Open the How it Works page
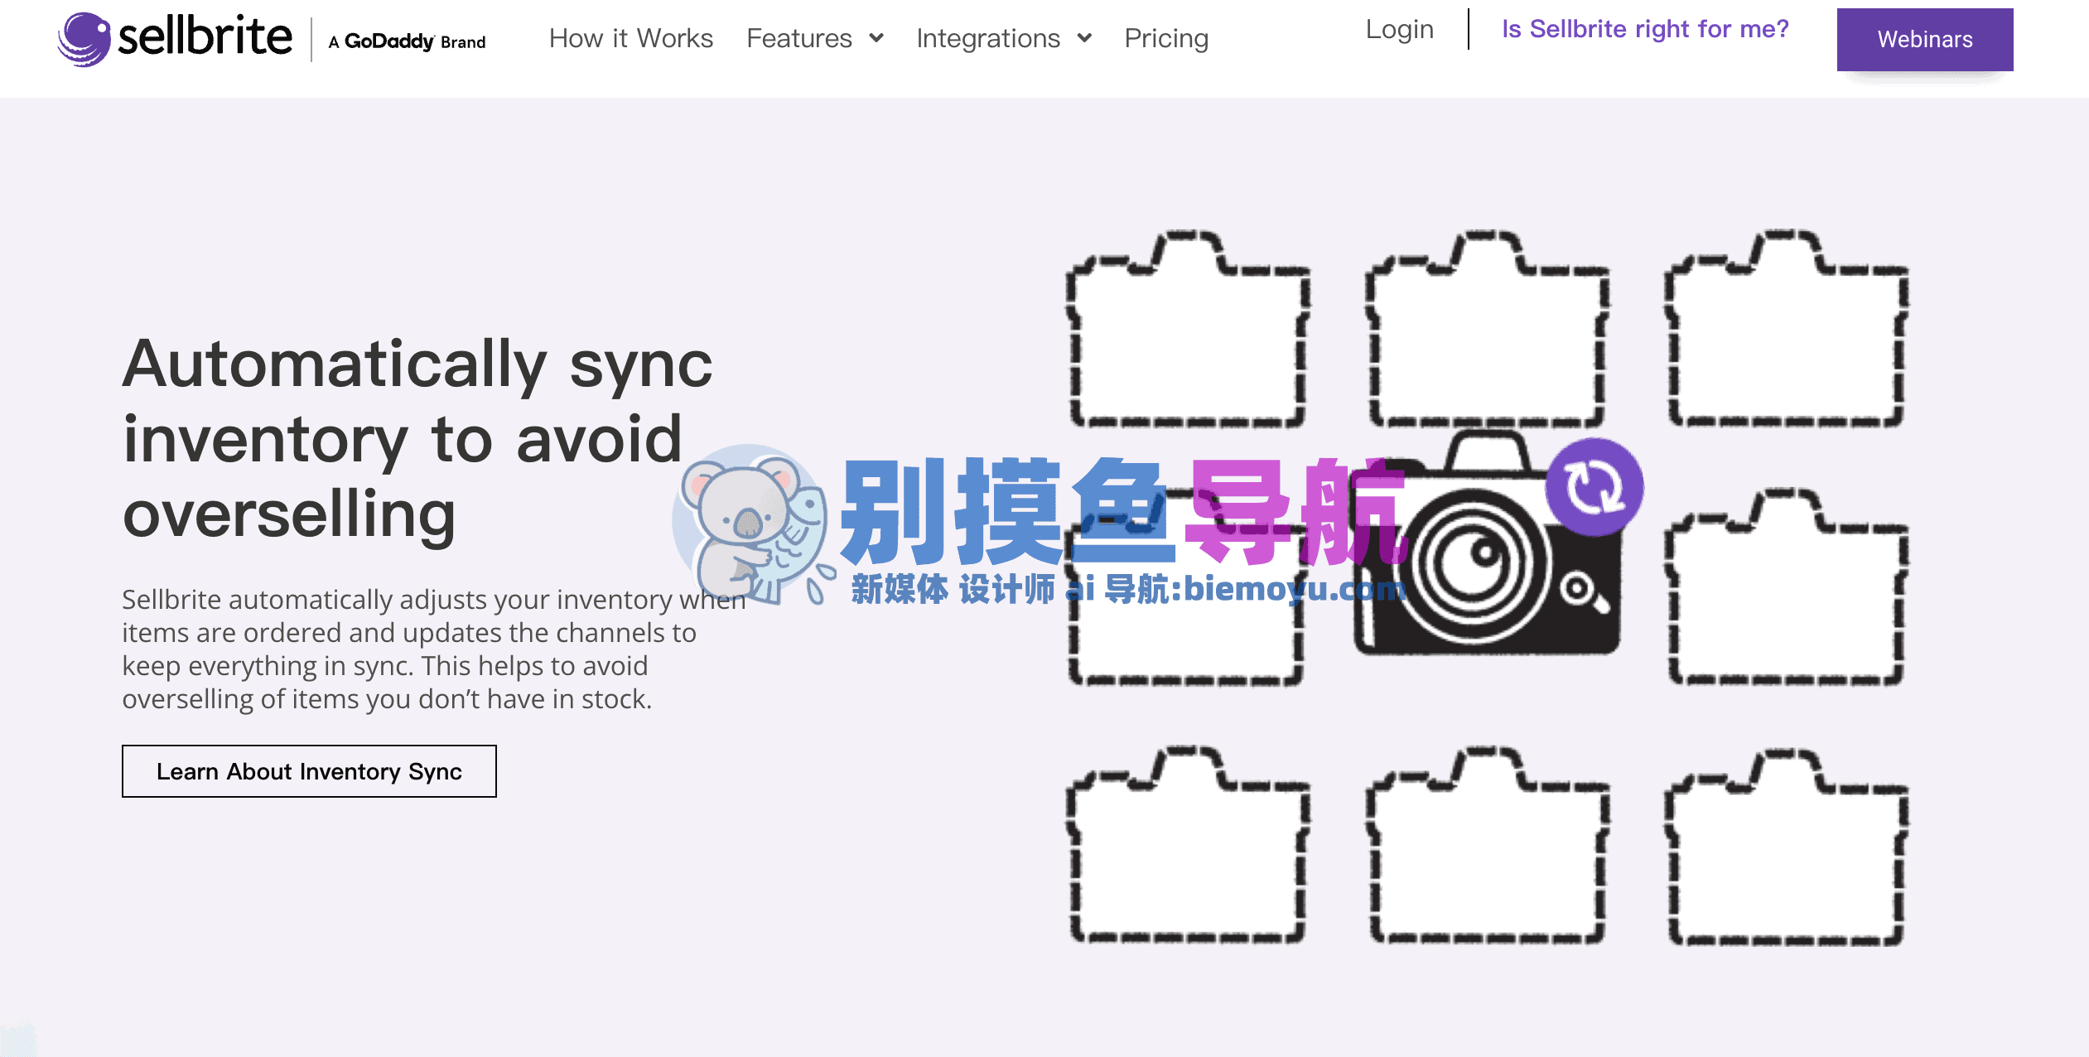 (x=631, y=38)
